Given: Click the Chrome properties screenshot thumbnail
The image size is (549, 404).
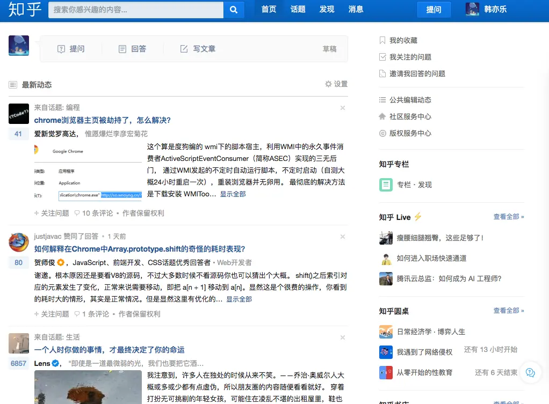Looking at the screenshot, I should 88,172.
